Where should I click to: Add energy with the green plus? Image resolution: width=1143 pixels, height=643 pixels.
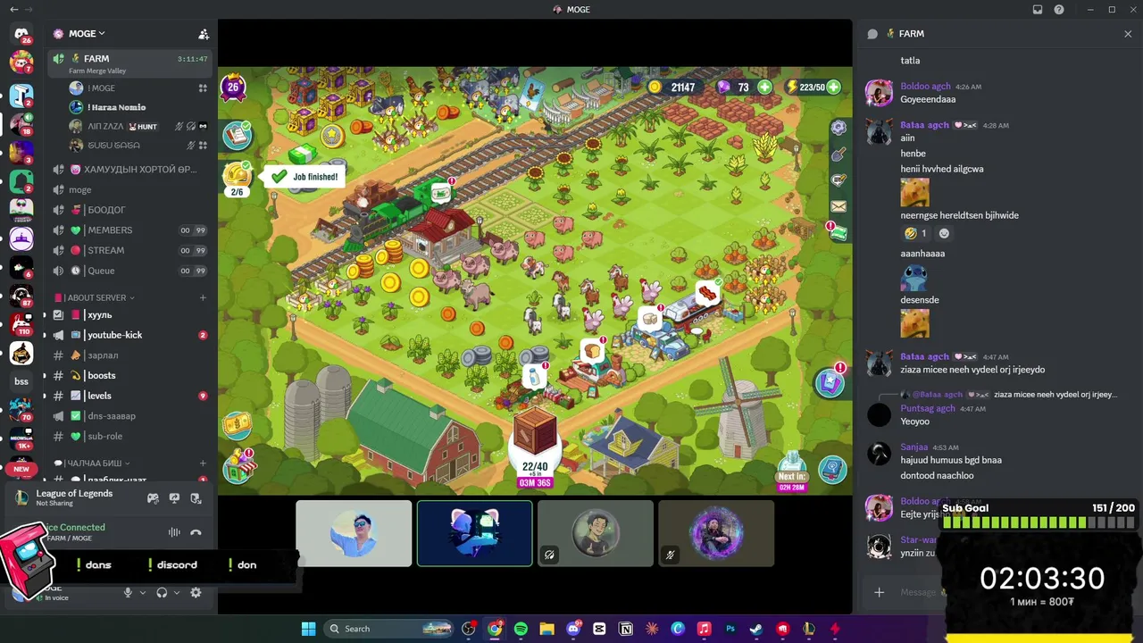coord(833,87)
